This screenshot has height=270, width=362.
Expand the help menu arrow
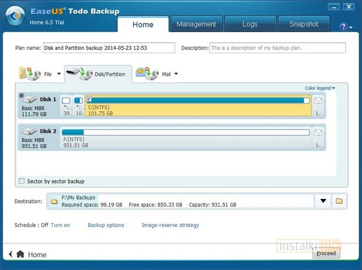pos(351,28)
